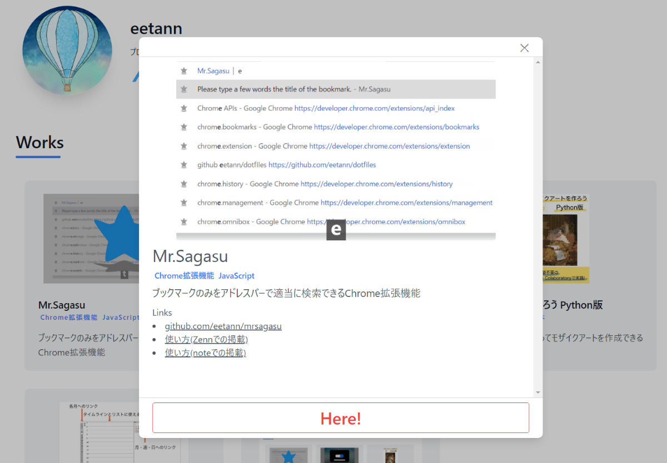
Task: Click the star icon beside chrome.omnibox row
Action: (x=183, y=222)
